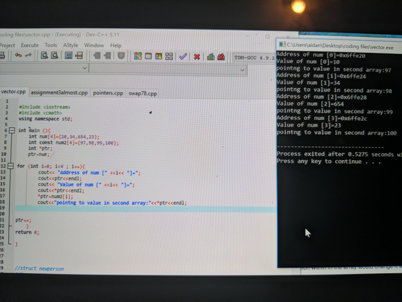Select the Find icon on the toolbar
402x302 pixels.
tap(45, 56)
